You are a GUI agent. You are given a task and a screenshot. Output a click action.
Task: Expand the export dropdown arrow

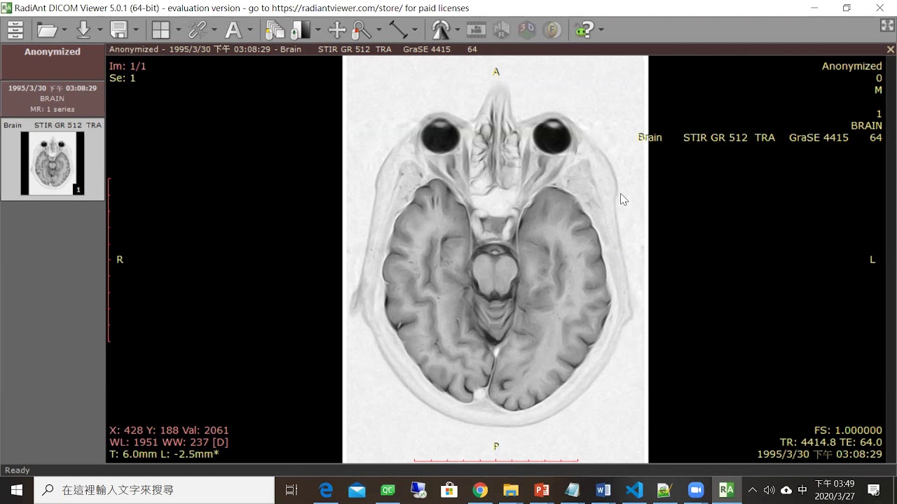pyautogui.click(x=136, y=30)
